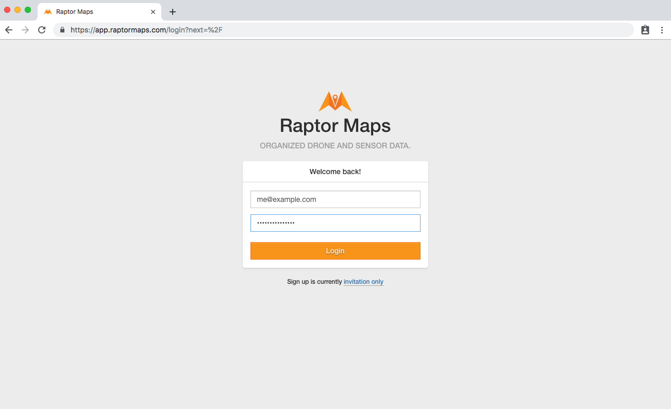Click the browser back arrow

pyautogui.click(x=9, y=30)
